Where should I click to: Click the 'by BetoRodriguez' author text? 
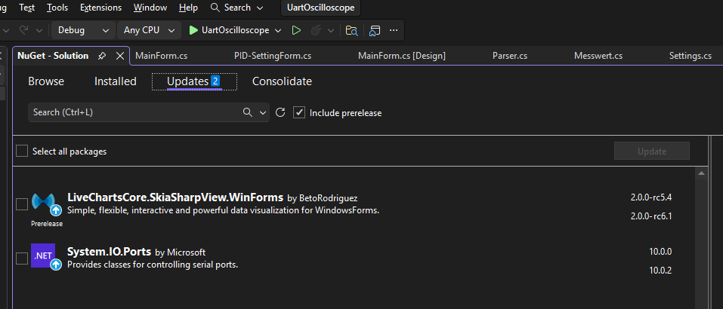323,199
